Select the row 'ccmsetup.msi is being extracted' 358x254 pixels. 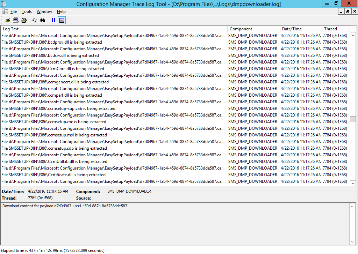point(175,135)
